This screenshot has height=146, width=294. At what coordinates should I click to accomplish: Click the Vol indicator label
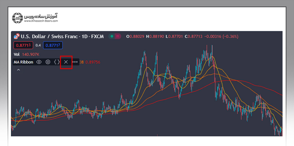click(17, 54)
